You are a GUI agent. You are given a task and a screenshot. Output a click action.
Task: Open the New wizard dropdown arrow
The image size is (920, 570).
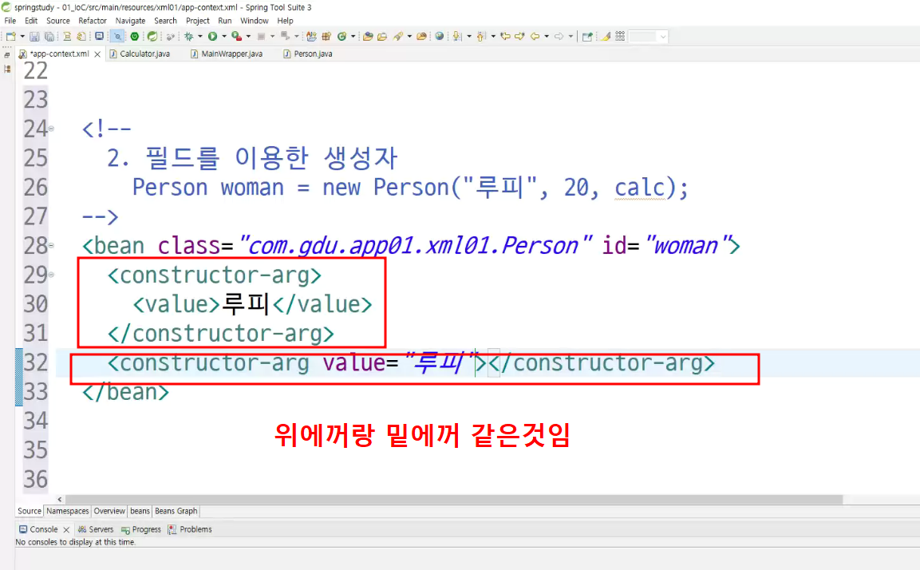click(22, 37)
